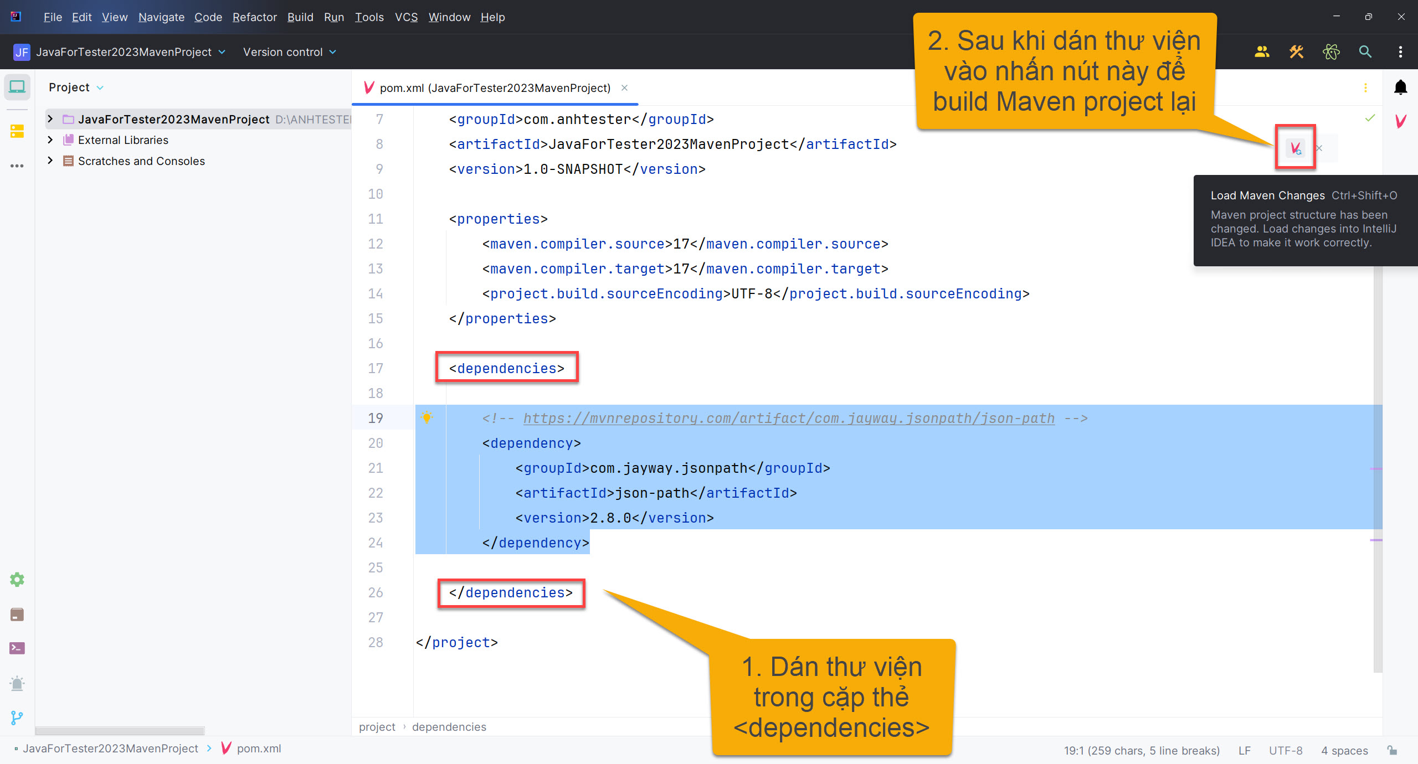Click pom.xml in the navigation bar
This screenshot has height=764, width=1418.
coord(251,748)
